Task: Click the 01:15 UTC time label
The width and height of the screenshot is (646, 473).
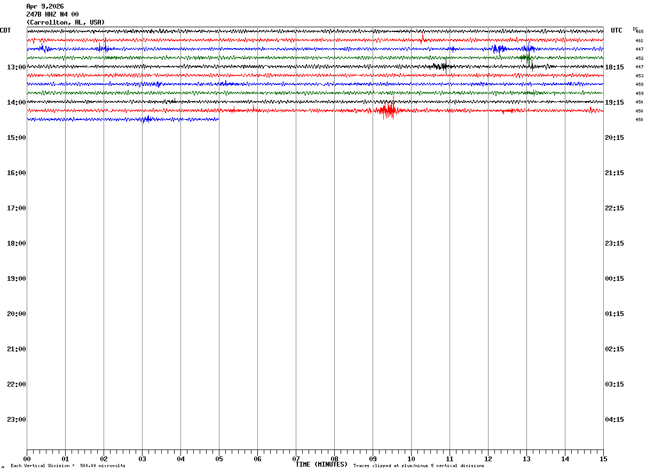Action: (615, 313)
